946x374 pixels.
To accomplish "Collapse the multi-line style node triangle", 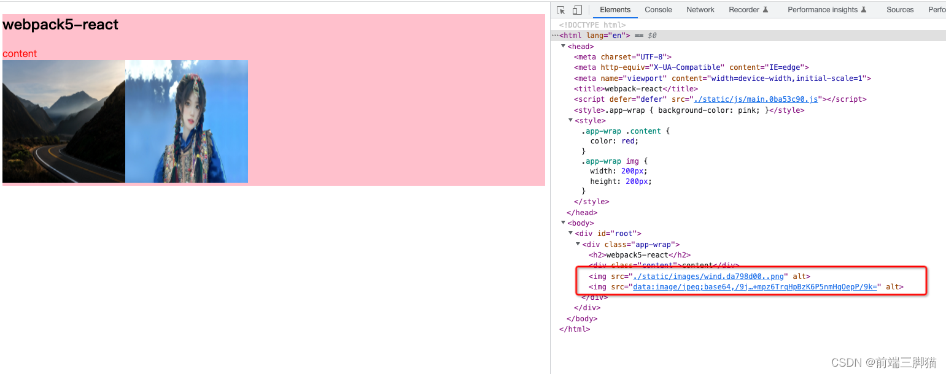I will pyautogui.click(x=571, y=120).
